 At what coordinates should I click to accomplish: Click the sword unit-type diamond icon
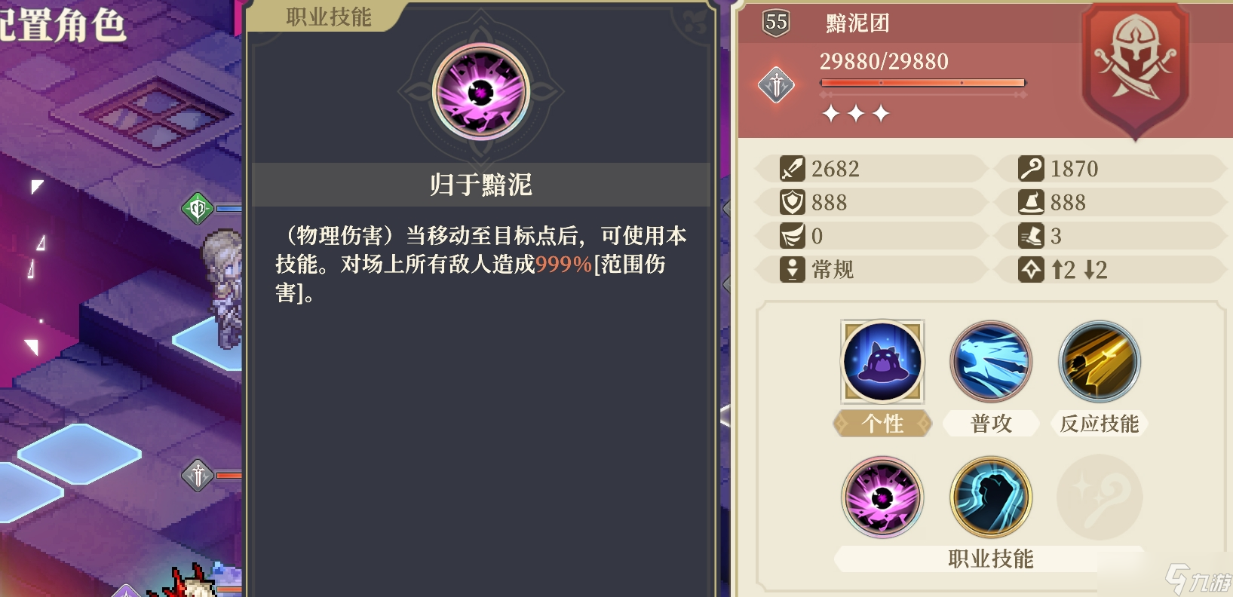point(776,84)
